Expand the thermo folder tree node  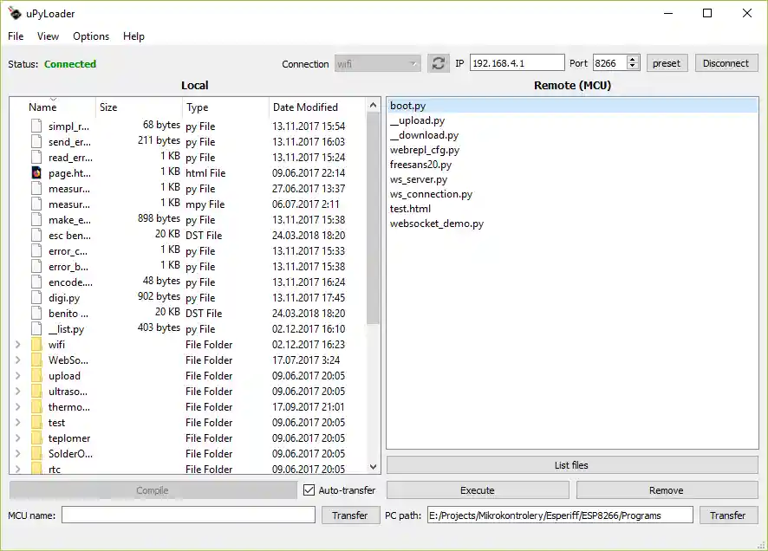(17, 407)
